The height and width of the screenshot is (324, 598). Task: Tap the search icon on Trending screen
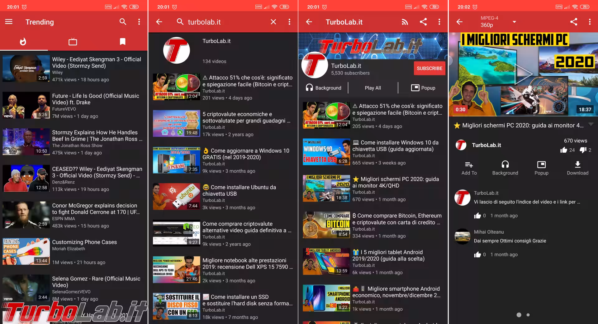(123, 22)
